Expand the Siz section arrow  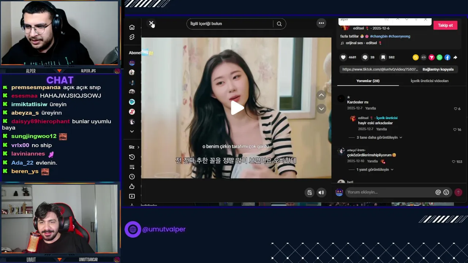tap(138, 147)
